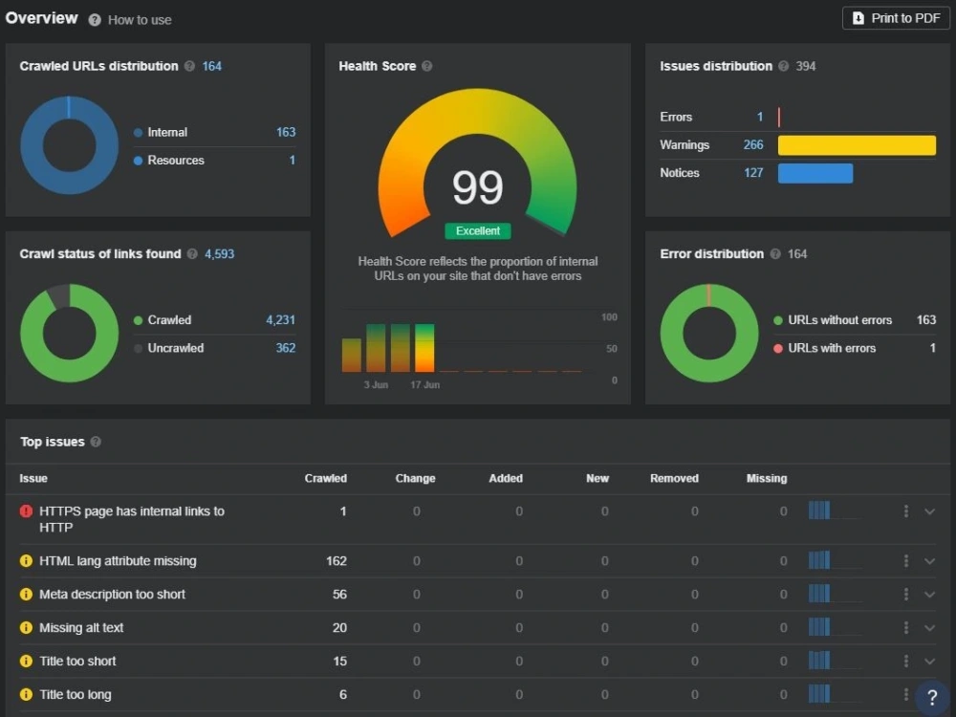Click the Crawled URLs blue donut chart

point(69,145)
